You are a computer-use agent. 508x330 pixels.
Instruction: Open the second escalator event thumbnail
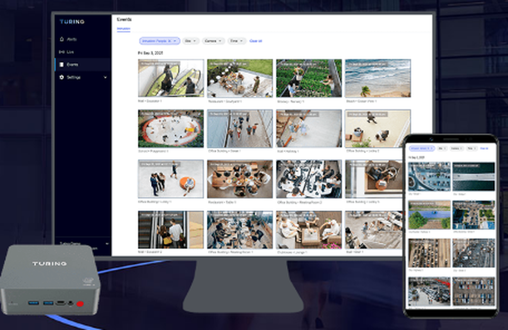171,230
